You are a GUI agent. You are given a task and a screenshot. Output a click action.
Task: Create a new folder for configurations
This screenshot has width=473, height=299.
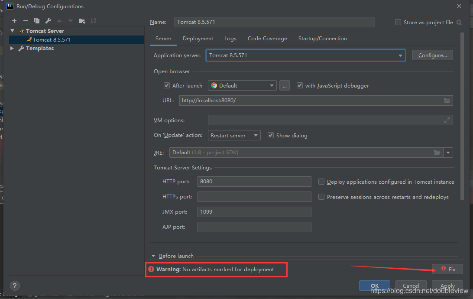[82, 21]
